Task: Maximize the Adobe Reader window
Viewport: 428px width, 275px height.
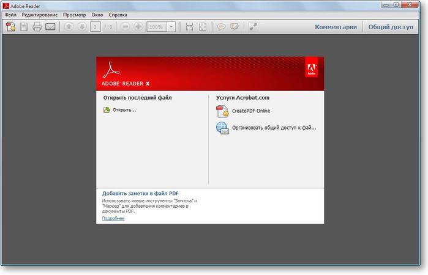Action: (396, 5)
